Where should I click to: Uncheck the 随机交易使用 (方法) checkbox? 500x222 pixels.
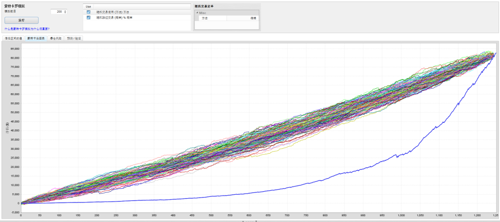click(x=88, y=12)
